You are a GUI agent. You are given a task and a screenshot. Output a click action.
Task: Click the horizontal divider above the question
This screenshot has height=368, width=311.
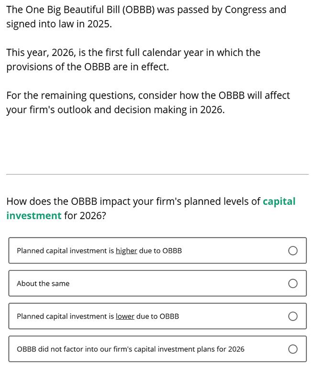(x=157, y=174)
